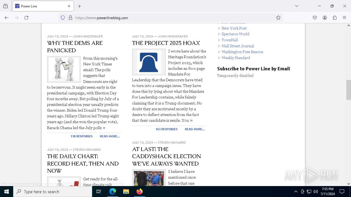Visit New York Post sidebar link
This screenshot has width=351, height=197.
[x=234, y=28]
